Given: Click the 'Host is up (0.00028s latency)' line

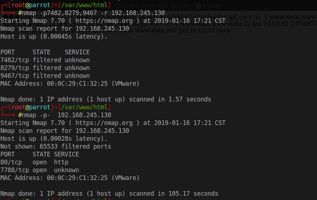Looking at the screenshot, I should pos(54,139).
